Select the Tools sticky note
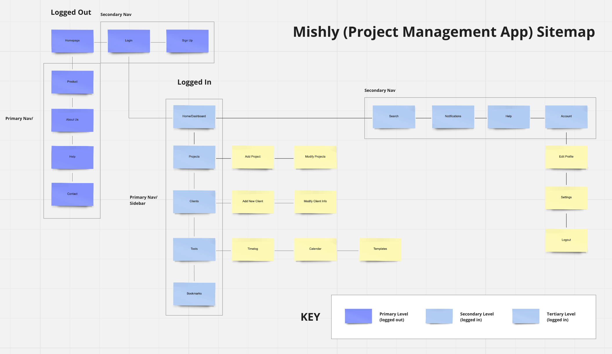This screenshot has height=354, width=612. tap(194, 249)
